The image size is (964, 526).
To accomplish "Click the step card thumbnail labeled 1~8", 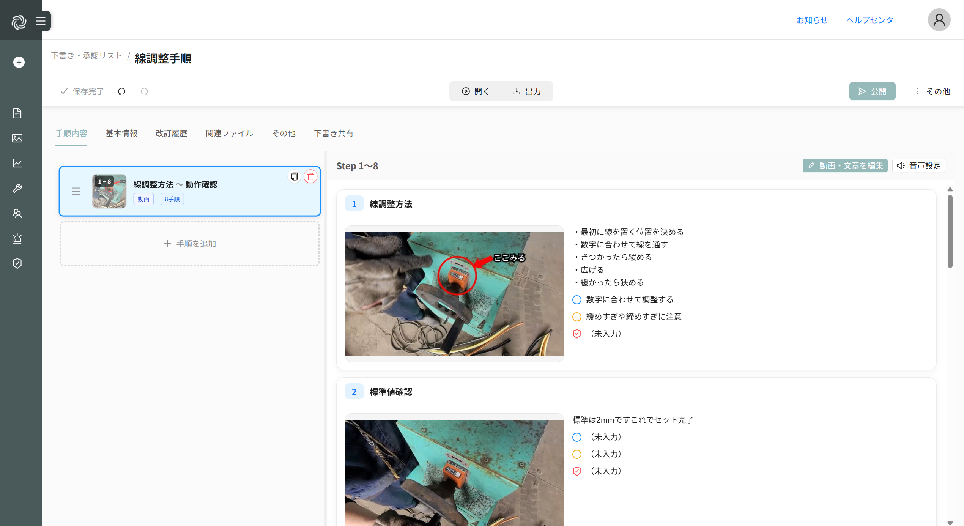I will [109, 191].
